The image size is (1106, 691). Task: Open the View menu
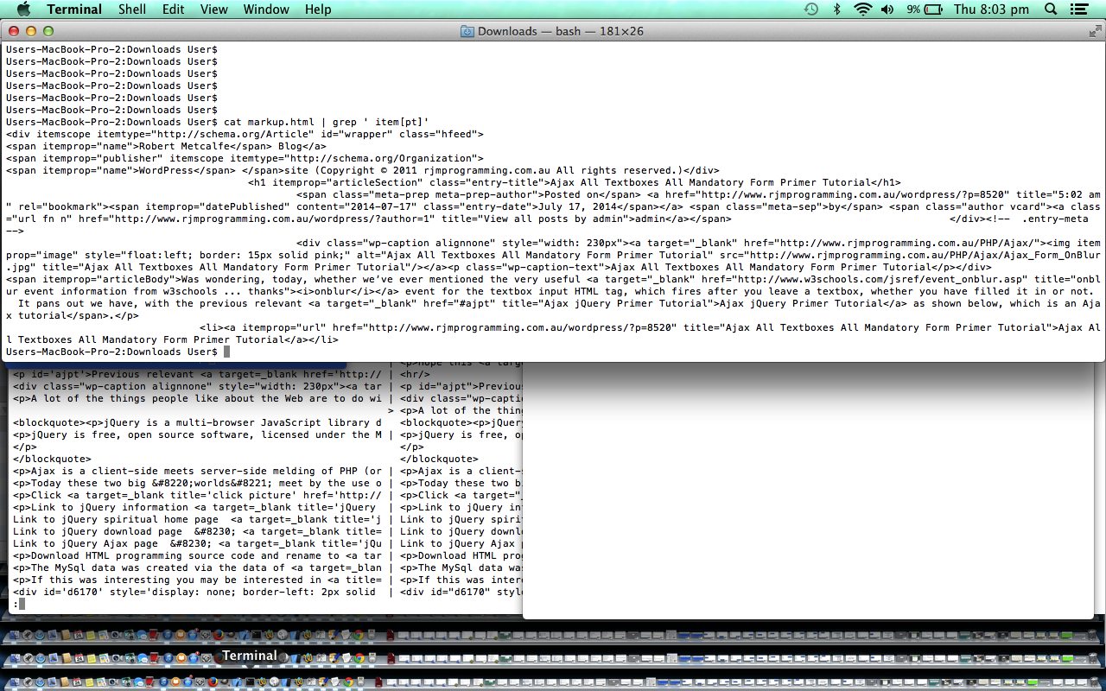tap(213, 10)
